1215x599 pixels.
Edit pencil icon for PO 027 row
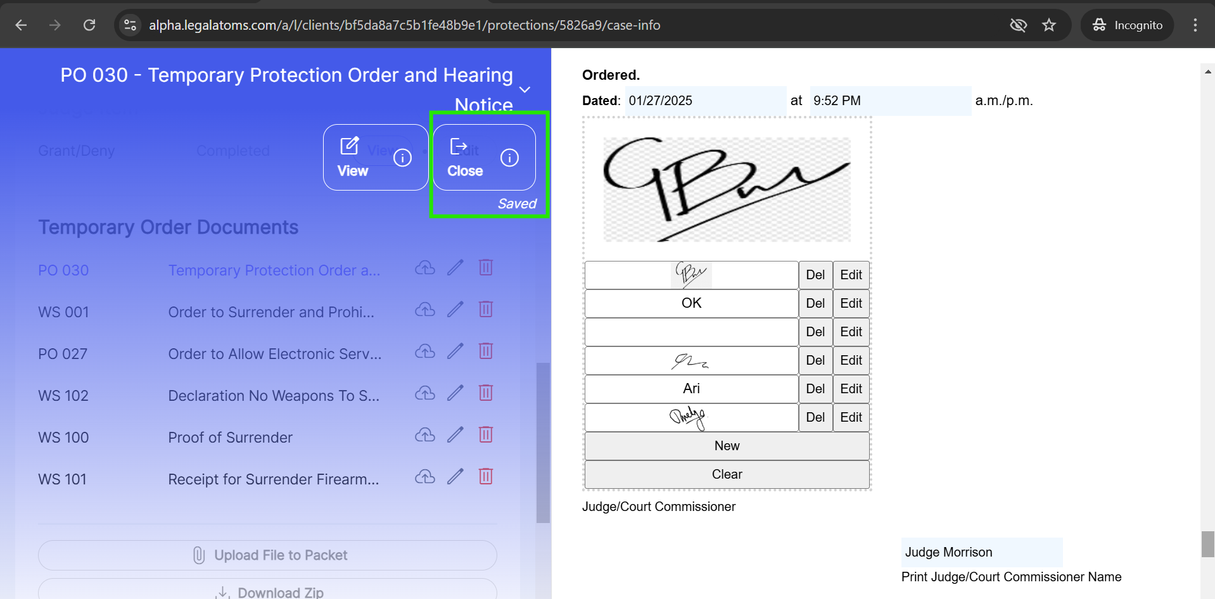click(455, 351)
